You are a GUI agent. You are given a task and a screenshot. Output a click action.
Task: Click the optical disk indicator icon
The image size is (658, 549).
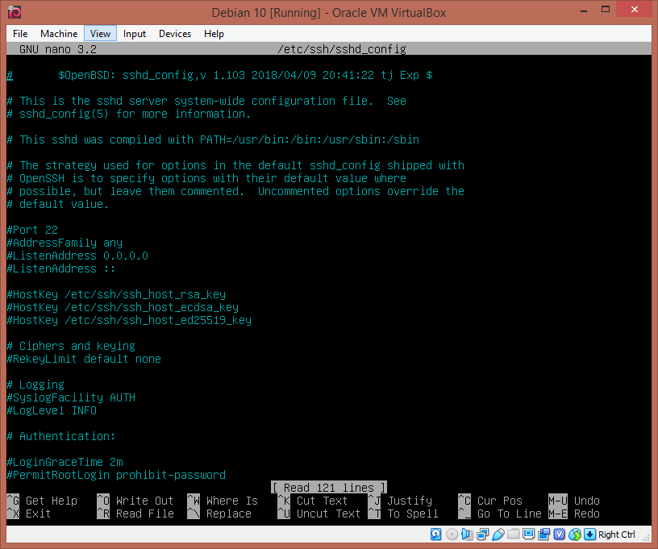tap(452, 534)
